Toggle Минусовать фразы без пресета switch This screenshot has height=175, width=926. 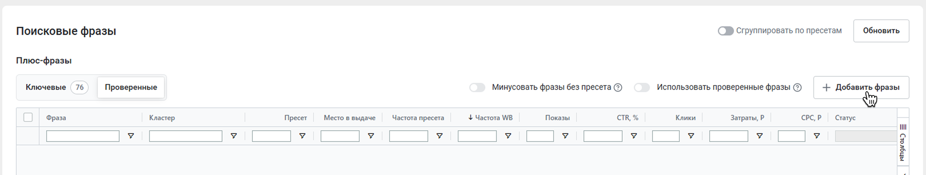(477, 87)
